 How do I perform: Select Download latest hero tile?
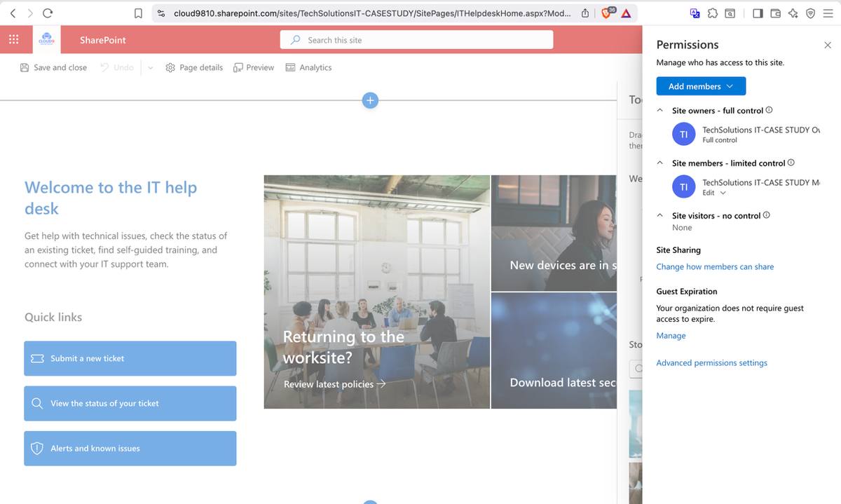click(x=554, y=350)
